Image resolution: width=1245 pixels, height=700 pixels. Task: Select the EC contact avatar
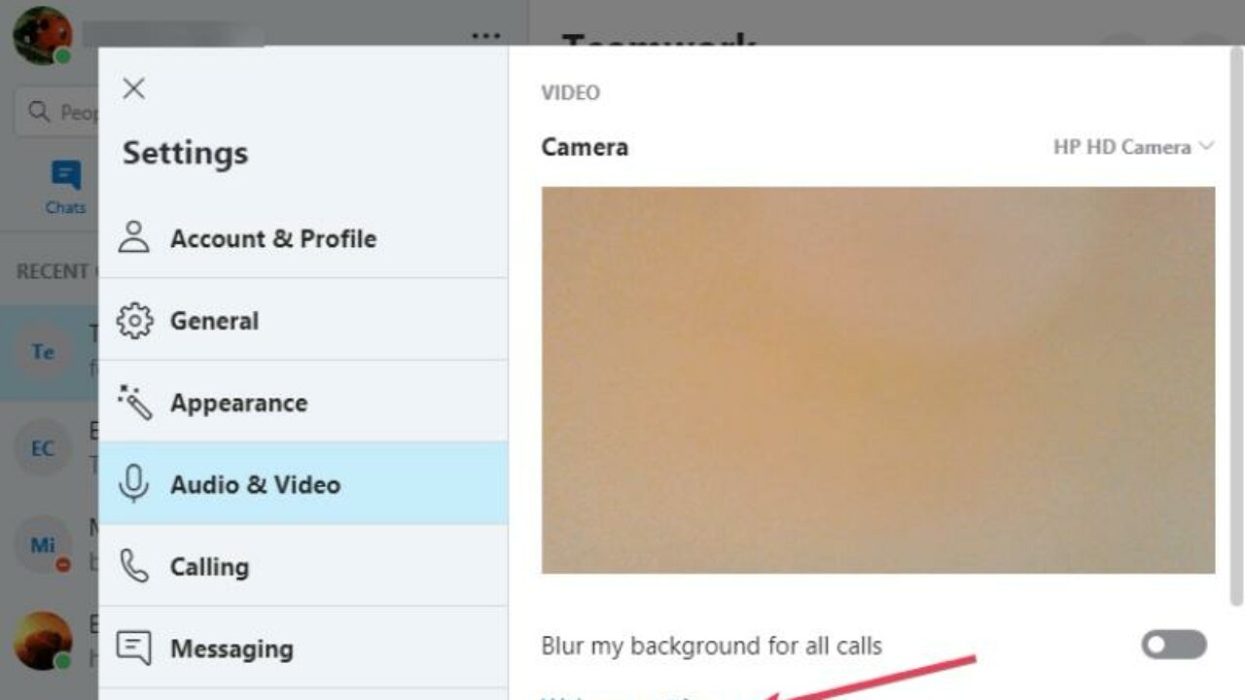[x=43, y=448]
